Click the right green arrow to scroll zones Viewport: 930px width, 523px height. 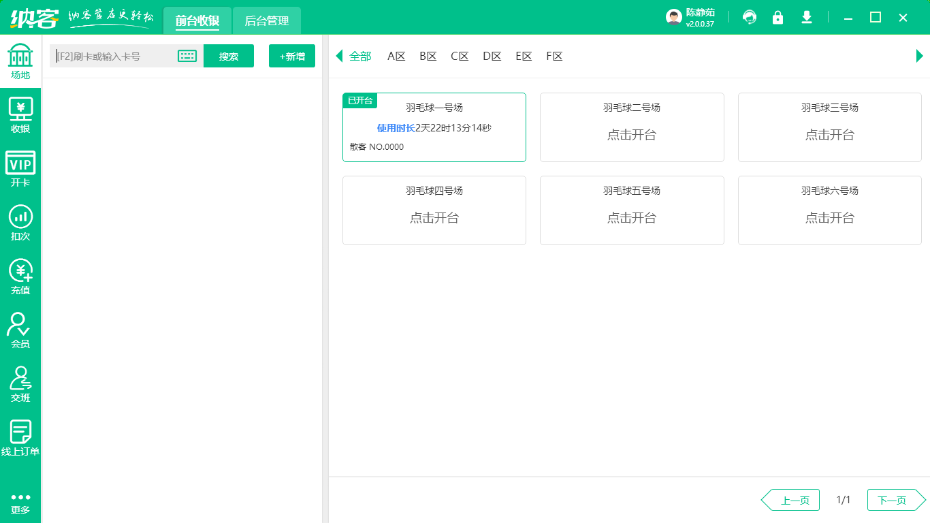[x=919, y=56]
